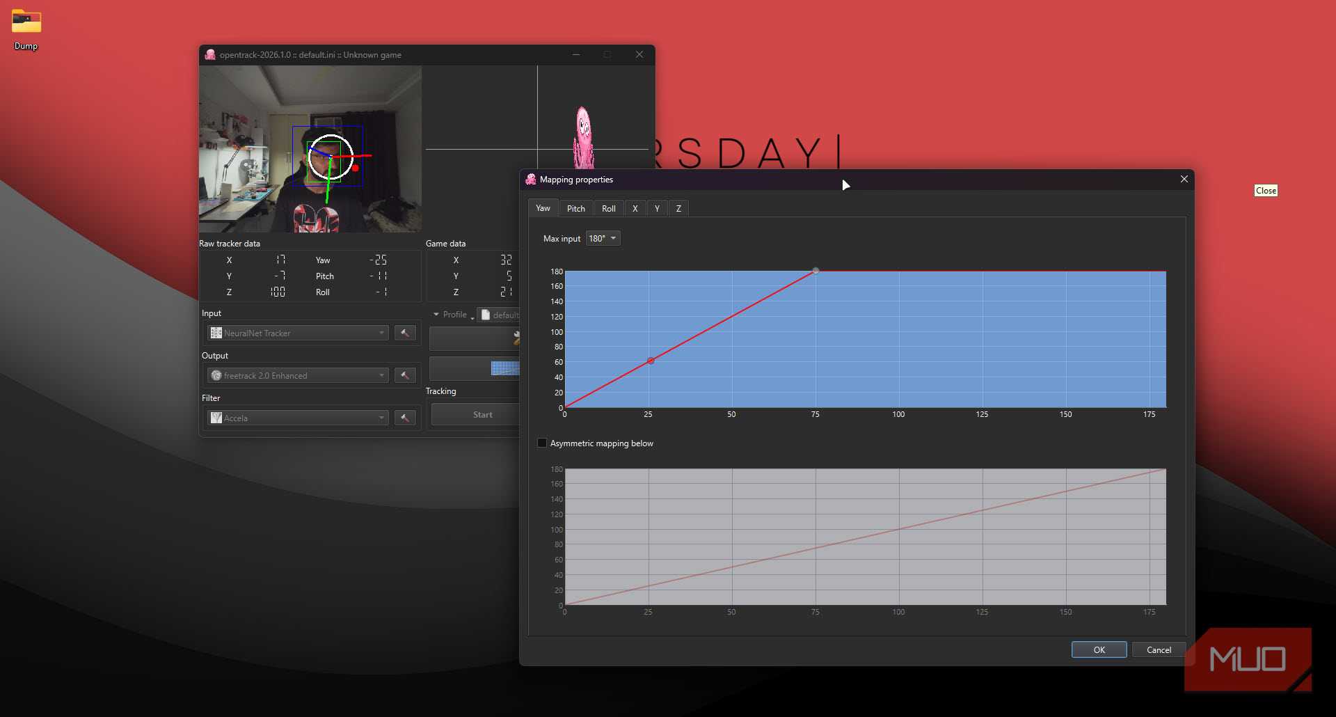Click the Game data X value
1336x717 pixels.
tap(506, 260)
